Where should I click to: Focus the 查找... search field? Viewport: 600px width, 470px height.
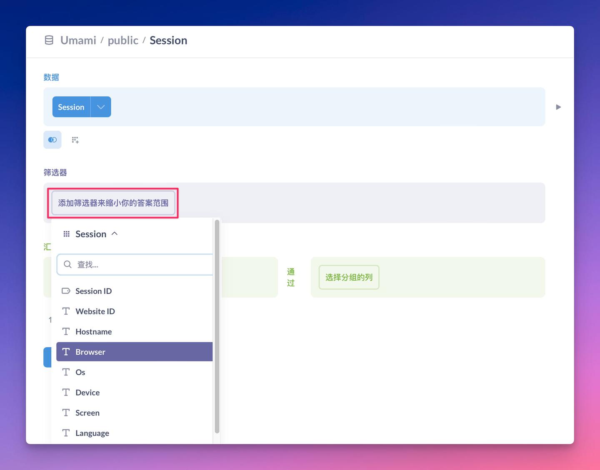pyautogui.click(x=135, y=264)
